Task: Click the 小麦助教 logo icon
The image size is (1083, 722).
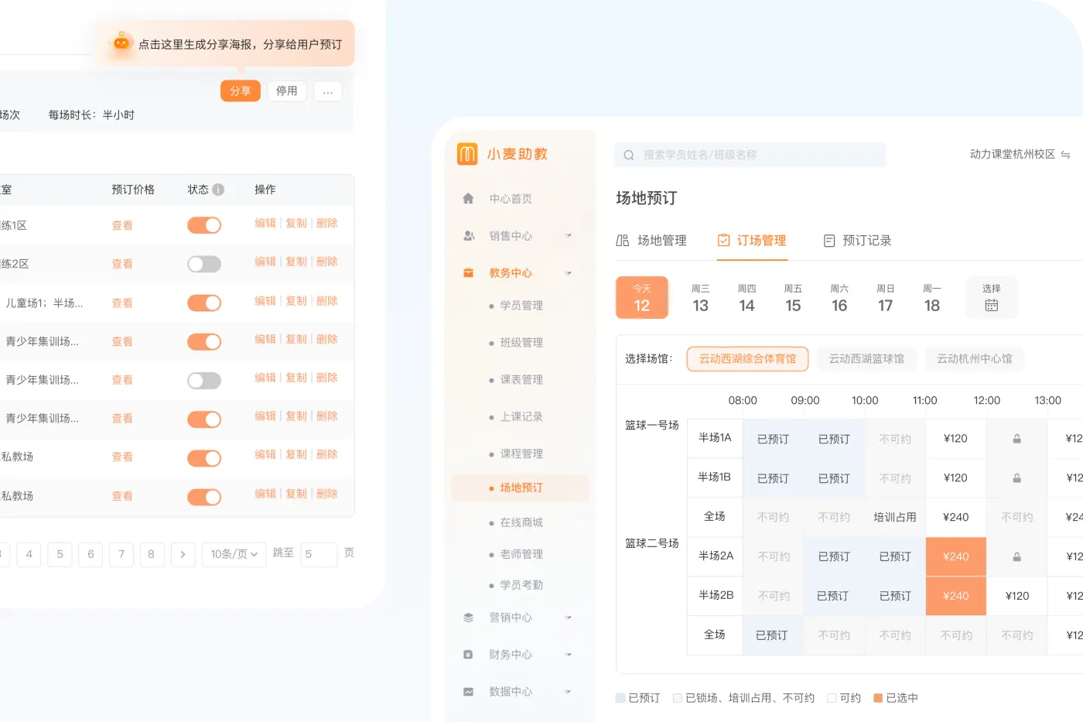Action: coord(467,154)
